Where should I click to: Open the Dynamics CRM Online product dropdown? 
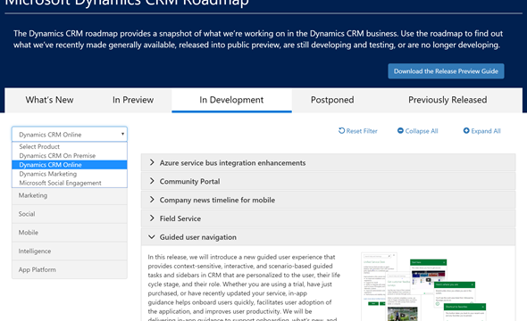click(x=70, y=135)
